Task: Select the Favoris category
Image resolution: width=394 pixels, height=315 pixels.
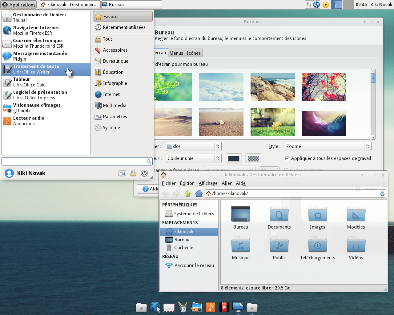Action: tap(123, 17)
